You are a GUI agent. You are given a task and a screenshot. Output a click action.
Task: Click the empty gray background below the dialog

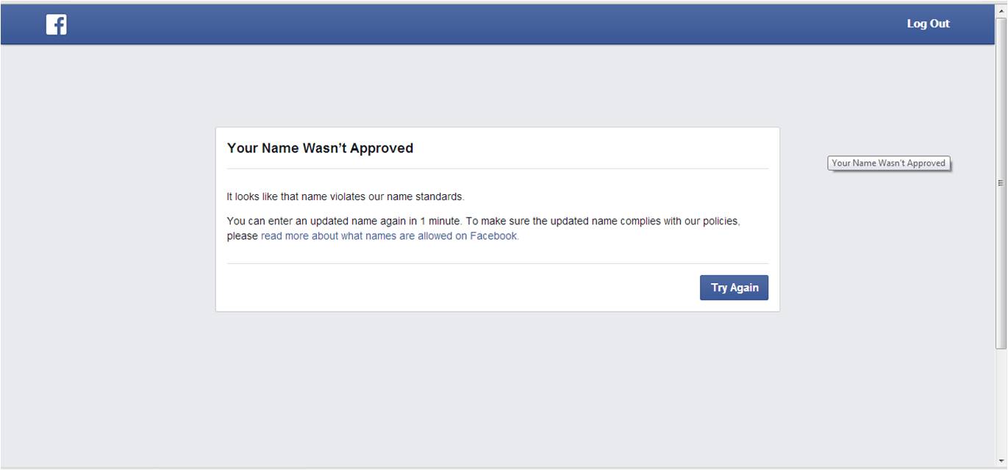497,390
